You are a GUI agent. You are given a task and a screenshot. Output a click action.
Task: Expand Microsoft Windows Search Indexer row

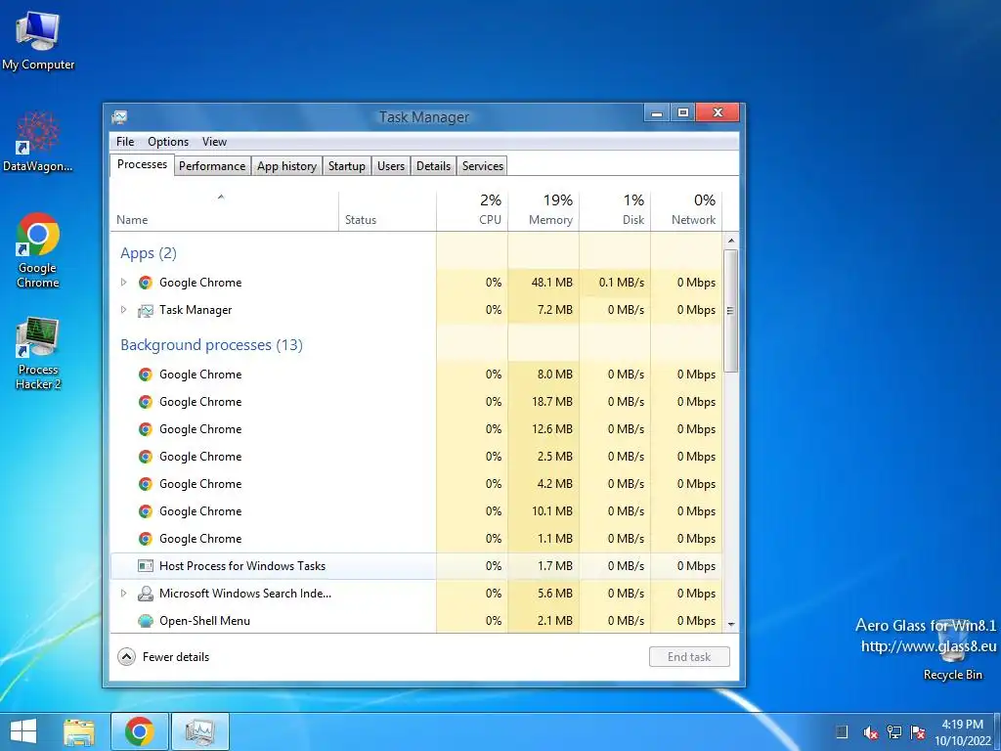(x=124, y=594)
